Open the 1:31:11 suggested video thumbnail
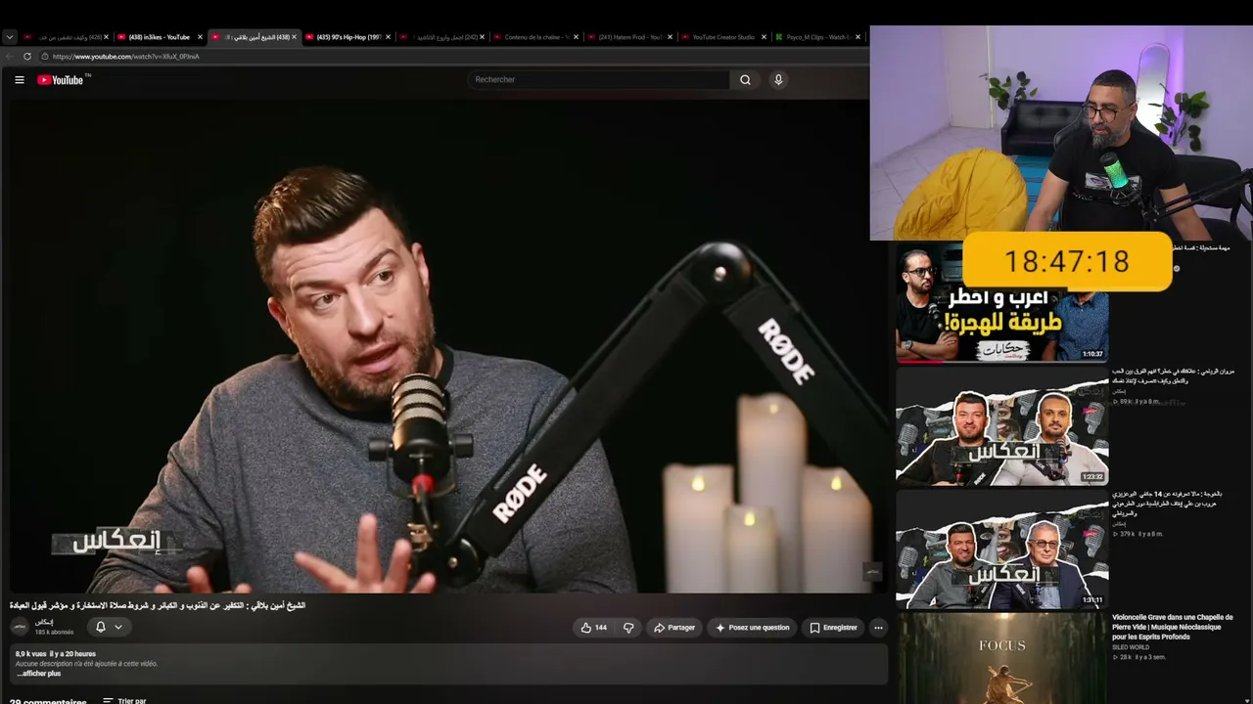Viewport: 1253px width, 704px height. tap(1001, 550)
